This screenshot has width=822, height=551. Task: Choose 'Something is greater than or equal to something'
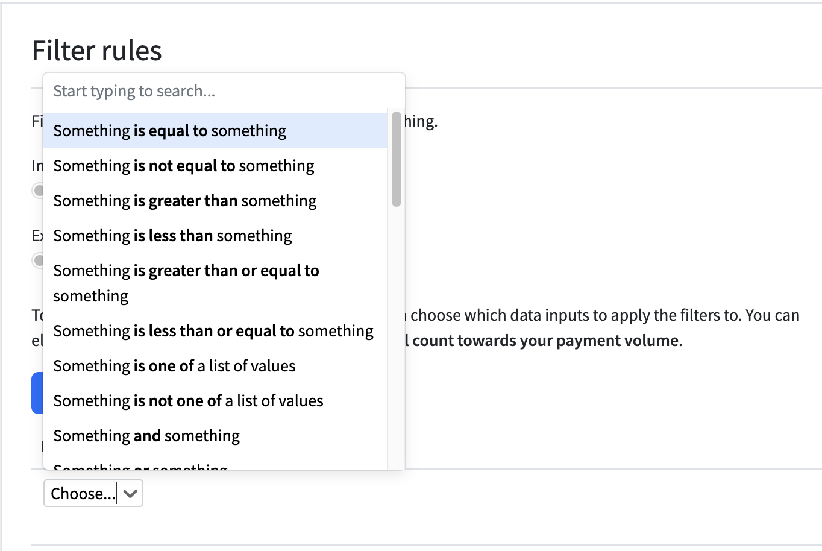coord(186,282)
